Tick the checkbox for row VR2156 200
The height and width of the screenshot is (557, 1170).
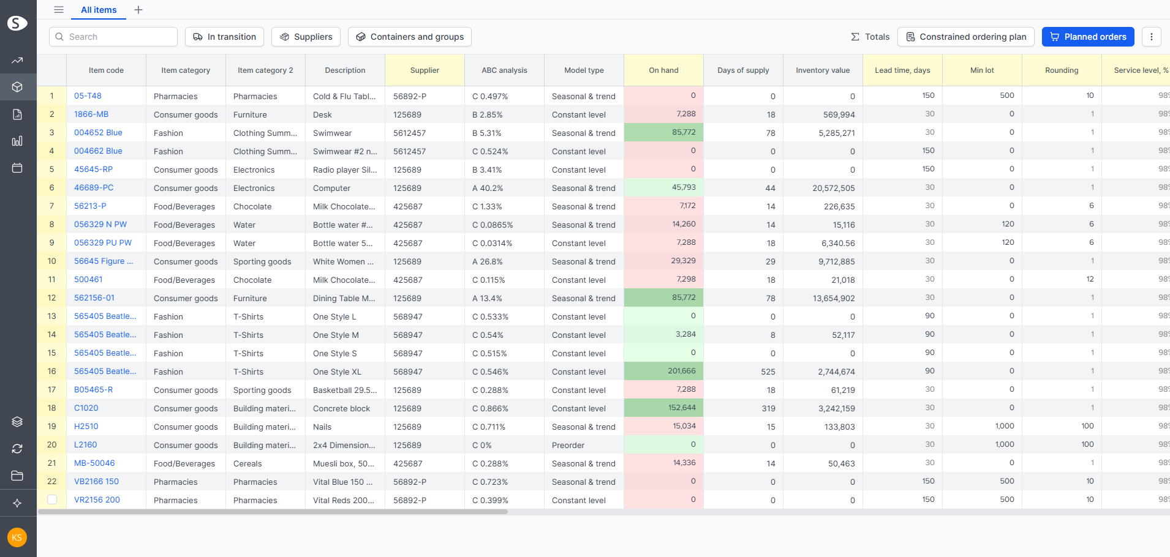52,499
